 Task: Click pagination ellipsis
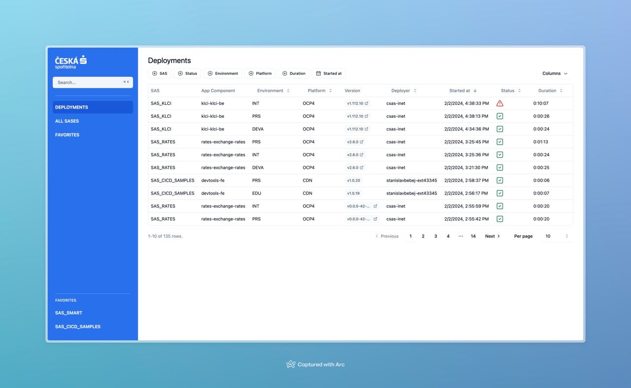pyautogui.click(x=460, y=236)
